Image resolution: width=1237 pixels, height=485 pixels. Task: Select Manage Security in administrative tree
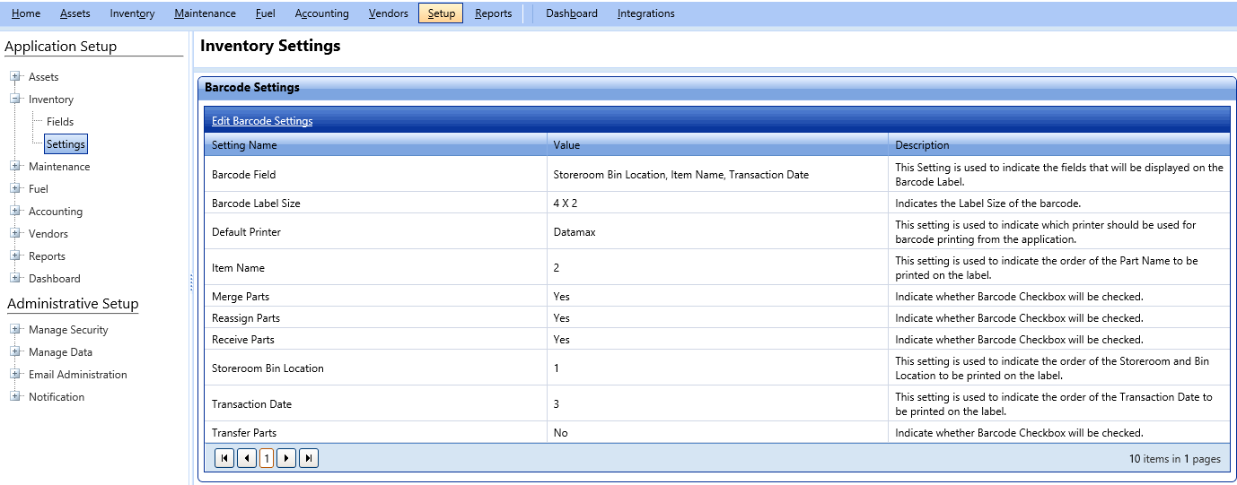click(68, 330)
